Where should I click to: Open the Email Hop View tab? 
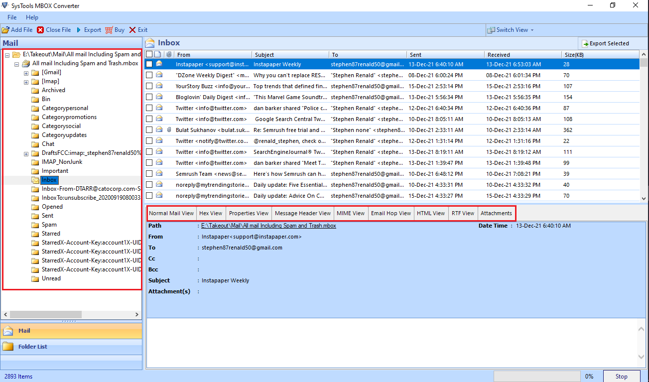point(391,213)
